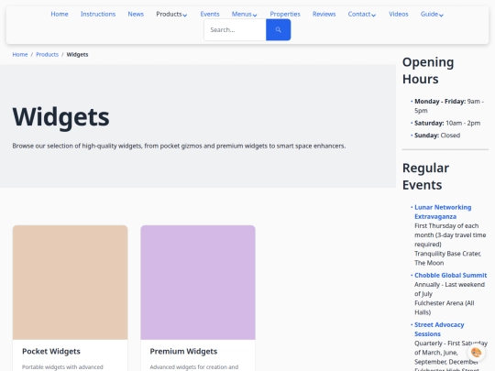The width and height of the screenshot is (495, 371).
Task: Focus the Search input field
Action: tap(236, 29)
